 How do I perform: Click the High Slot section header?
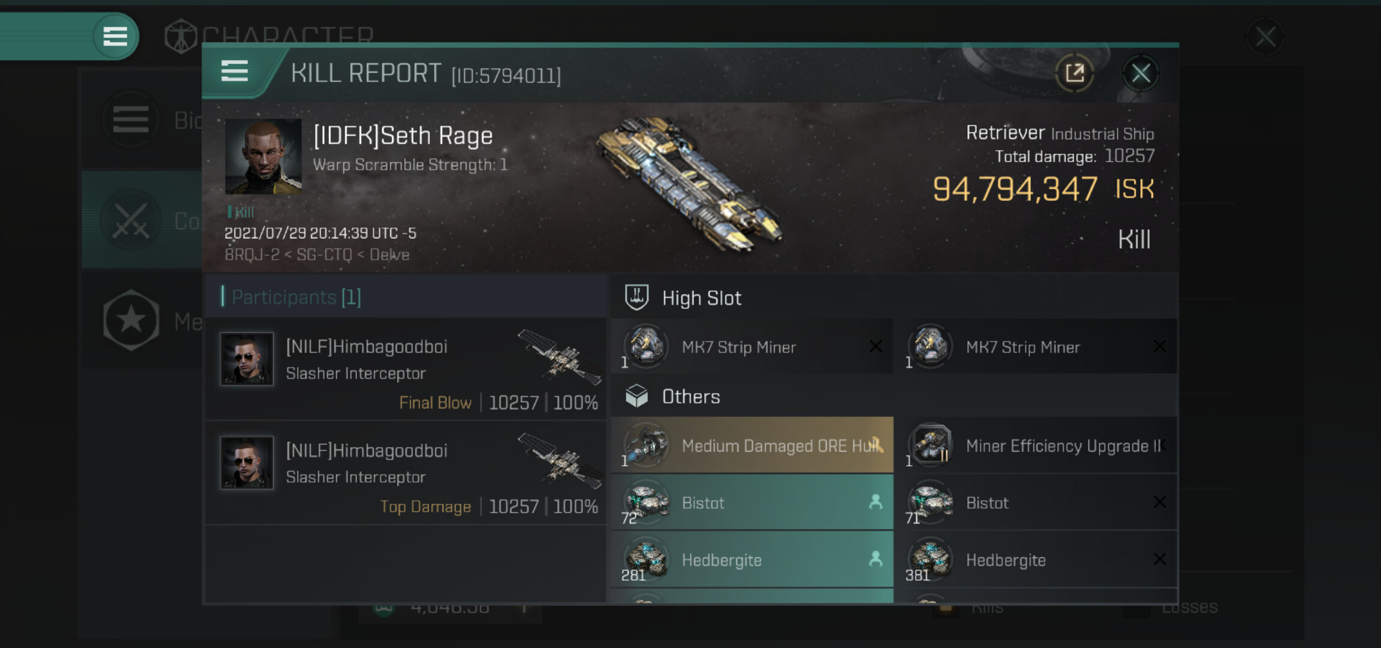[701, 298]
